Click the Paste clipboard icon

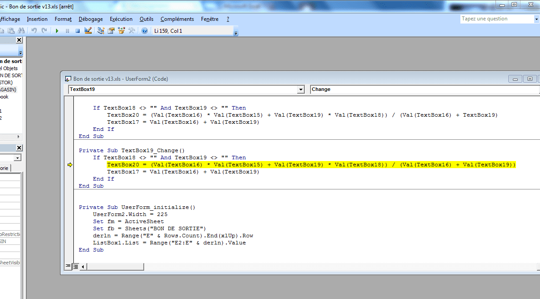point(11,31)
